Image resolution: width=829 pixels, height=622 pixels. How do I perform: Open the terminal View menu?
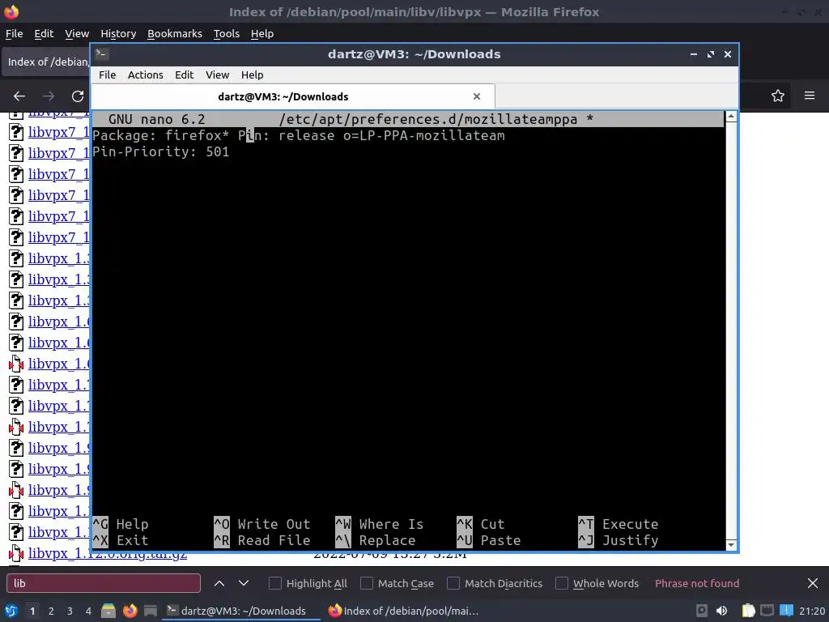(x=217, y=75)
